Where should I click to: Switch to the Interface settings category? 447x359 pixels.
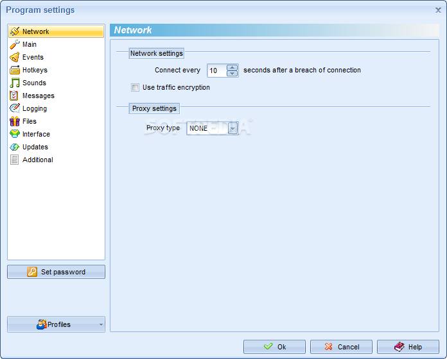click(56, 134)
